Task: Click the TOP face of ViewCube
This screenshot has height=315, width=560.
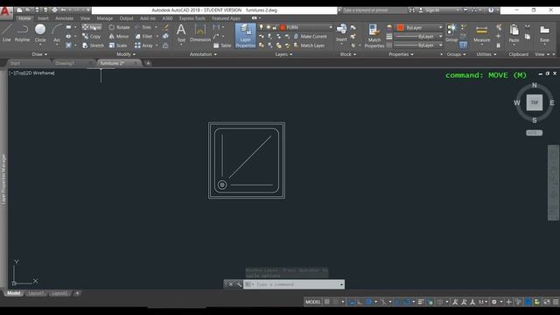Action: (x=535, y=102)
